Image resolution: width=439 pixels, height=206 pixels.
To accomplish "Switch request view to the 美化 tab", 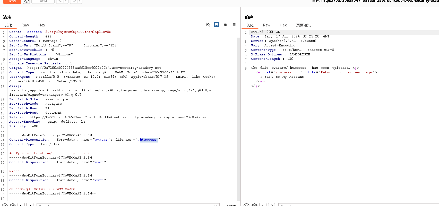I will pos(8,25).
